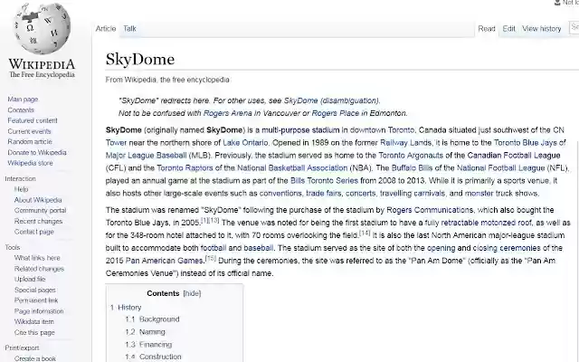579x362 pixels.
Task: Open the Help sidebar link
Action: (x=21, y=189)
